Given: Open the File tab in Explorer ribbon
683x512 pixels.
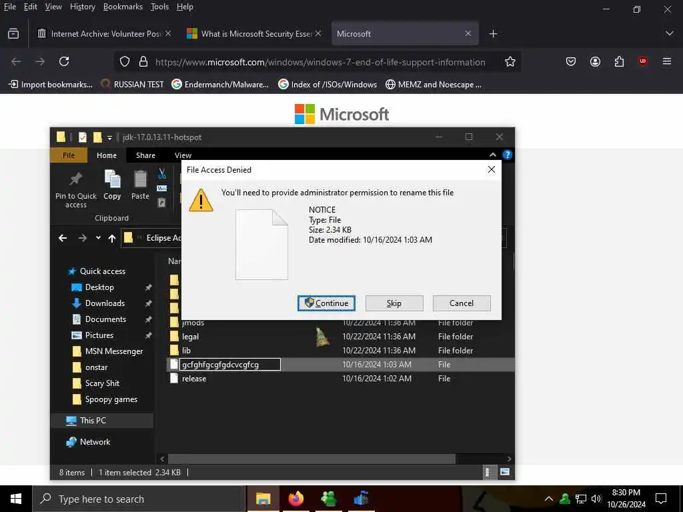Looking at the screenshot, I should click(x=69, y=155).
